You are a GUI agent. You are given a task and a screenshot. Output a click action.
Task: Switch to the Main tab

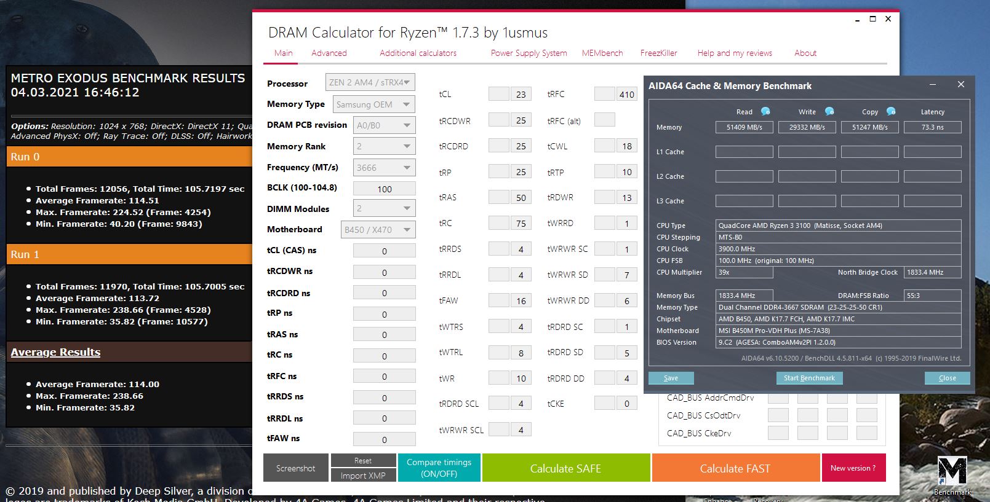pyautogui.click(x=284, y=53)
